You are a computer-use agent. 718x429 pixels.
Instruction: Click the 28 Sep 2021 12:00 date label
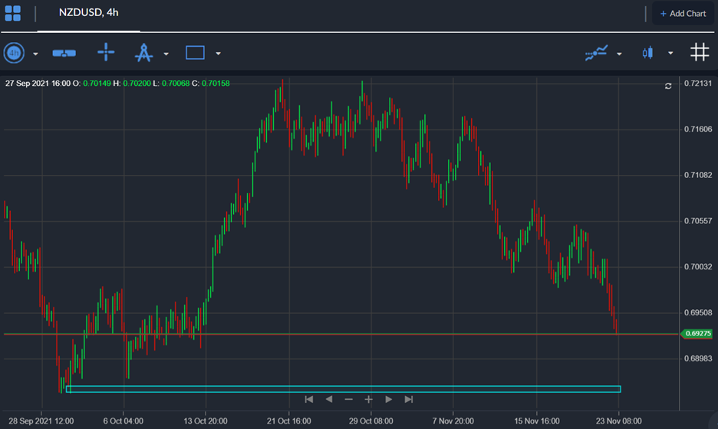41,421
